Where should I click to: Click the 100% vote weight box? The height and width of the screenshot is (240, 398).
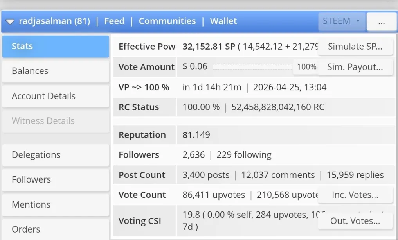click(306, 67)
